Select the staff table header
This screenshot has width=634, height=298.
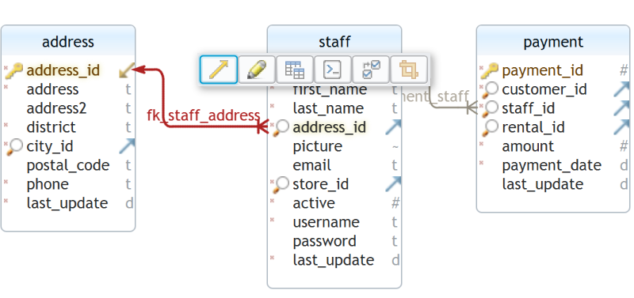tap(334, 42)
